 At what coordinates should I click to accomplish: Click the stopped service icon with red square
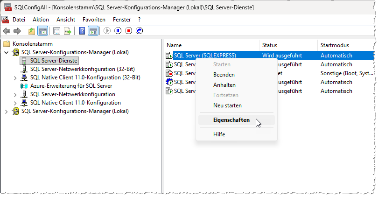(x=169, y=73)
